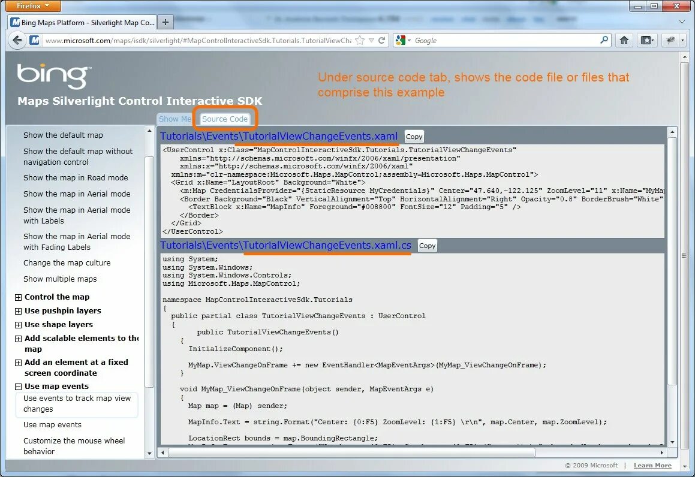Maximize the Firefox window
Viewport: 695px width, 477px height.
tap(654, 6)
